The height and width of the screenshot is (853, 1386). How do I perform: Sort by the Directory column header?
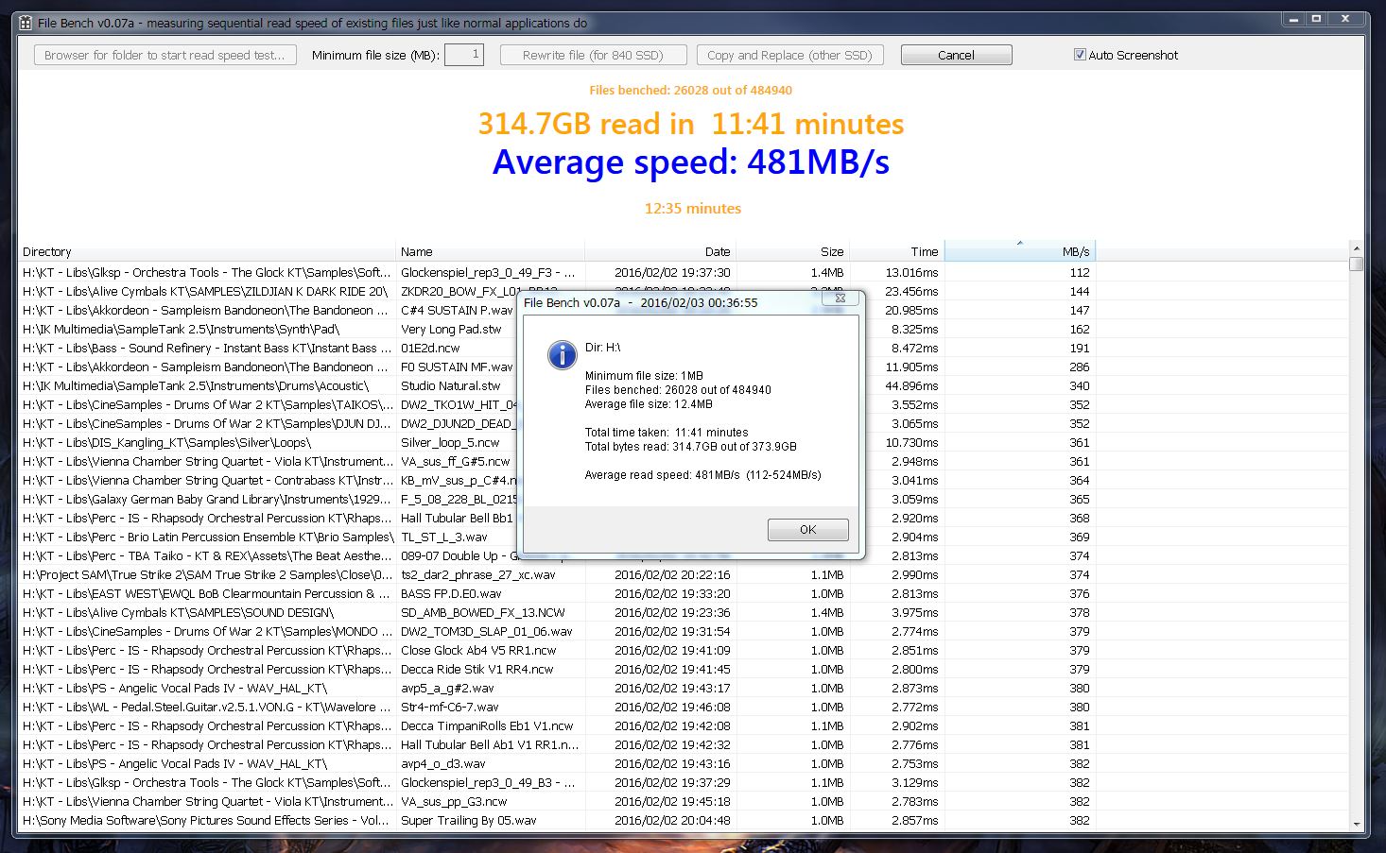pyautogui.click(x=206, y=251)
